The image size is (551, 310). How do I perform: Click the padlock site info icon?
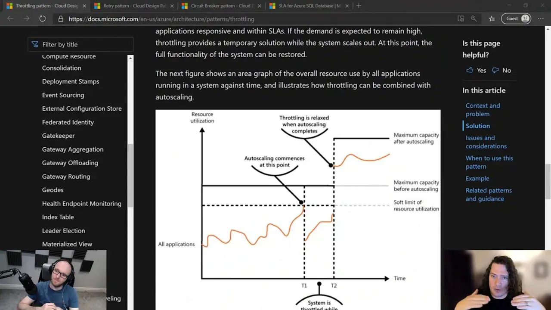tap(61, 19)
